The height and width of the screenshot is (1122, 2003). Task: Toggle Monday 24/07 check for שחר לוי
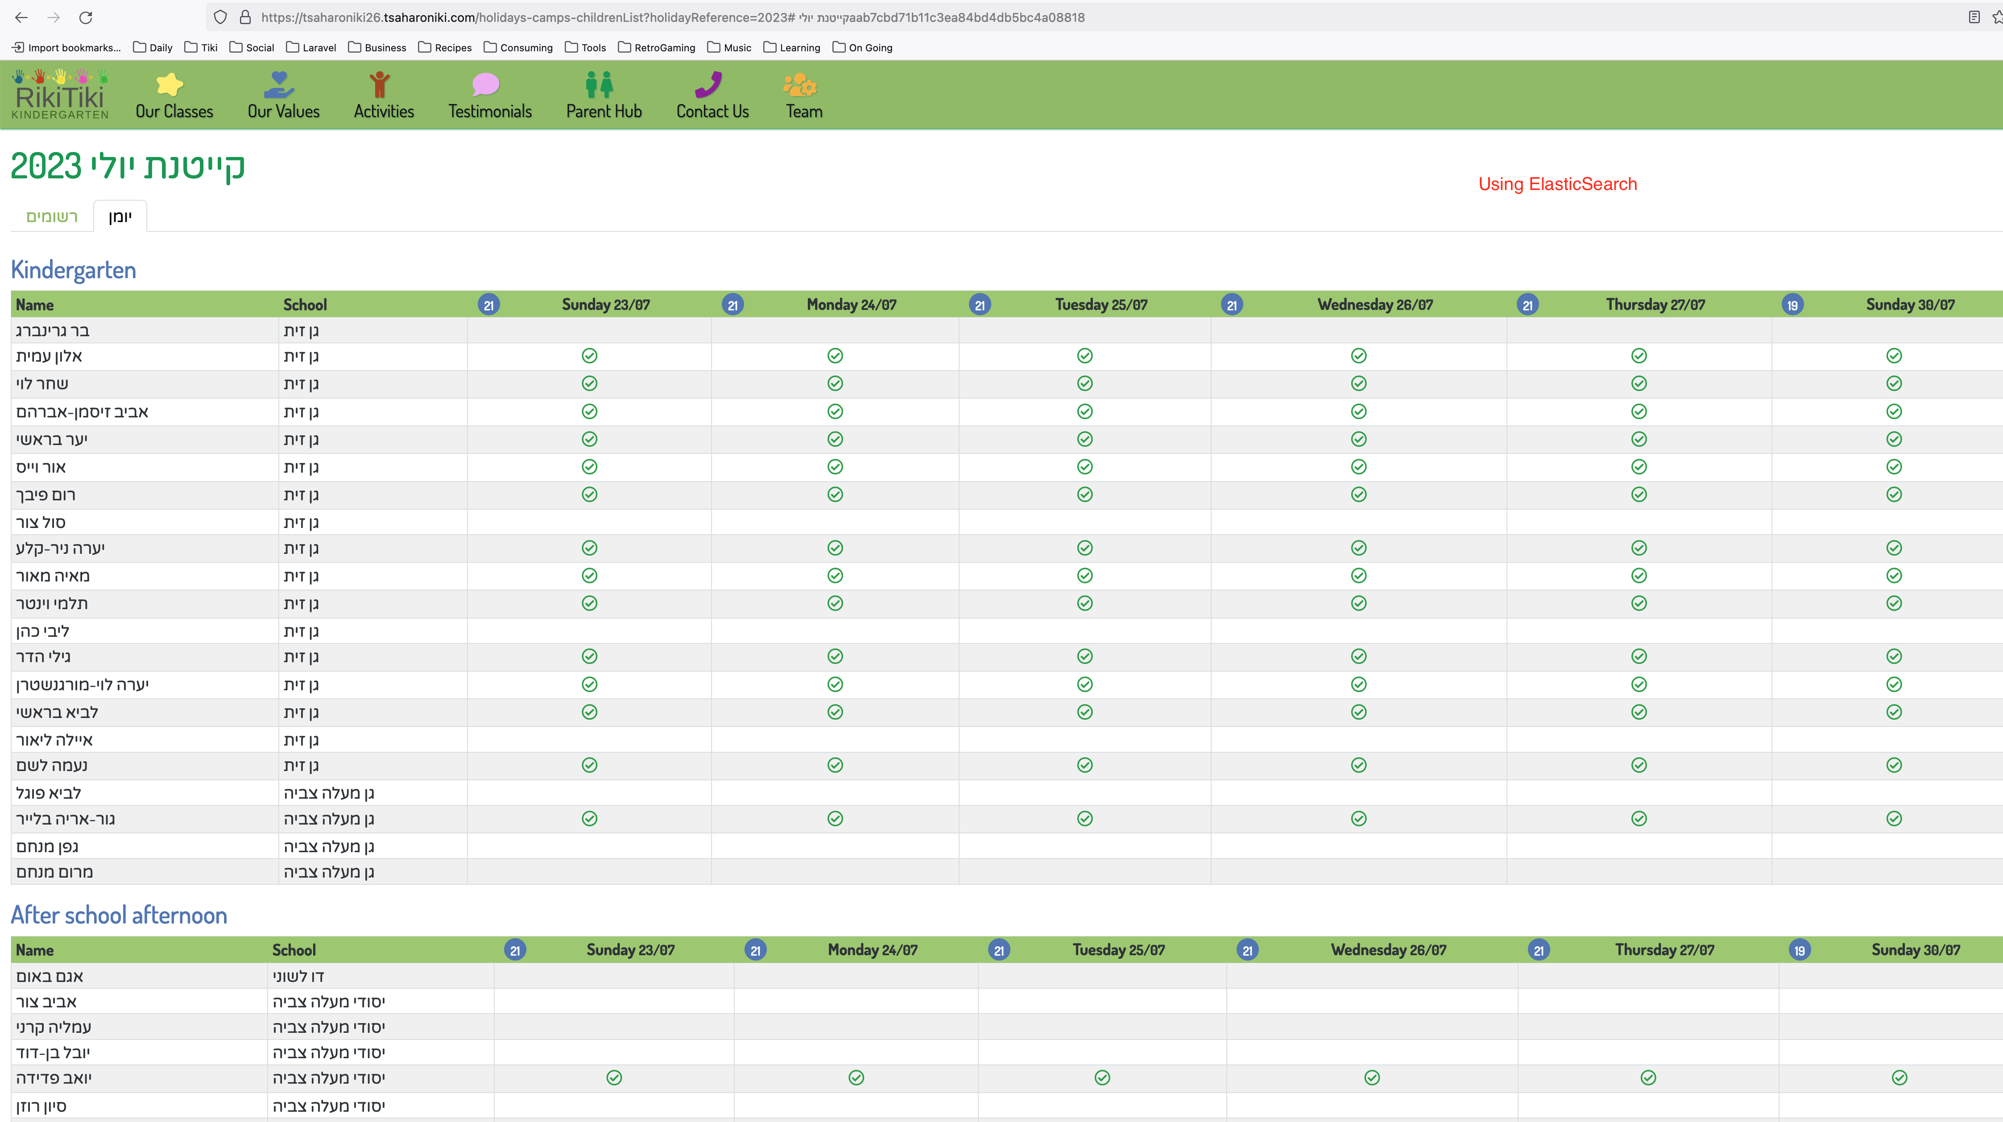click(x=835, y=384)
